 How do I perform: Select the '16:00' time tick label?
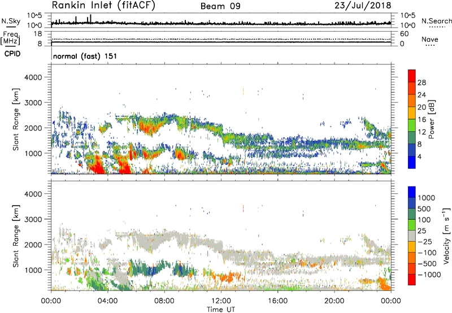coord(277,301)
